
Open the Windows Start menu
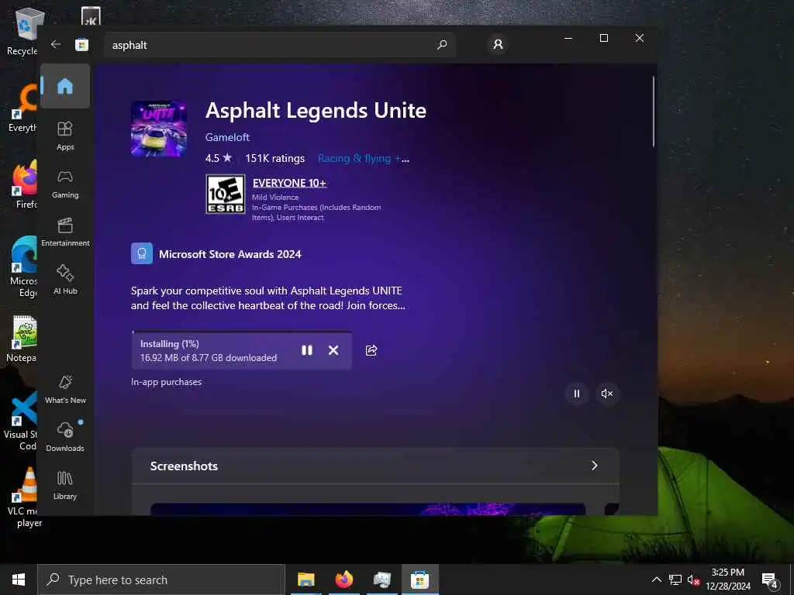pyautogui.click(x=19, y=580)
